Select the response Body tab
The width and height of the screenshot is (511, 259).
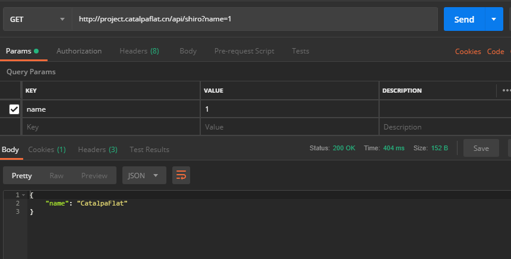point(11,150)
